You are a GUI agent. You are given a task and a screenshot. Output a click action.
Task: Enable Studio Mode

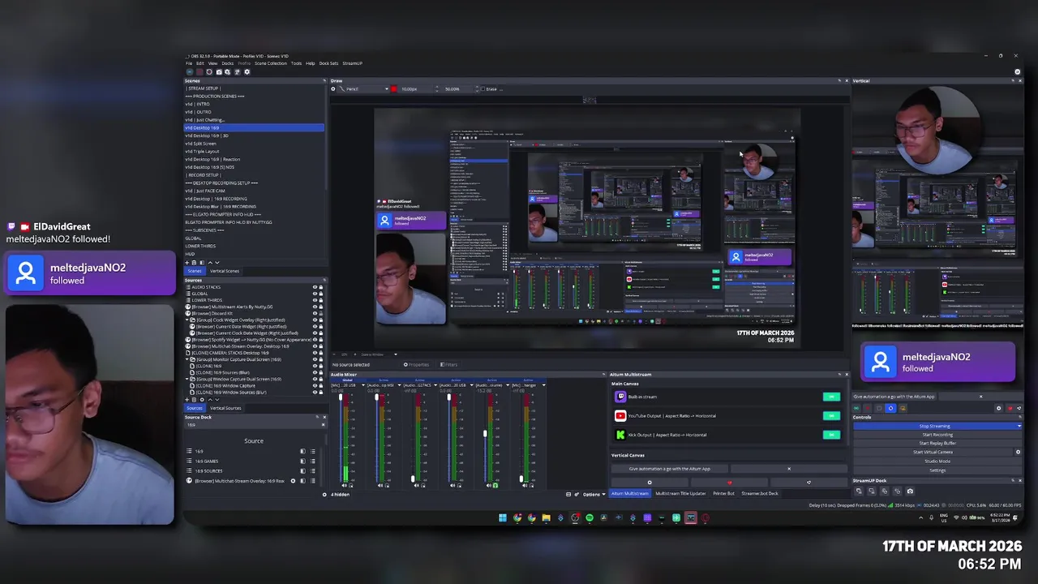(937, 462)
